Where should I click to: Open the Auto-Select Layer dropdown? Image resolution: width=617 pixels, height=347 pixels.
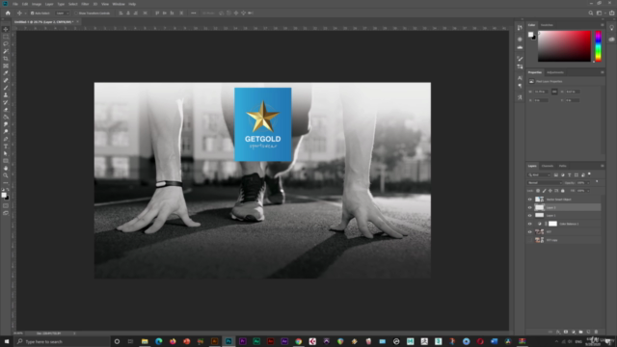coord(62,13)
